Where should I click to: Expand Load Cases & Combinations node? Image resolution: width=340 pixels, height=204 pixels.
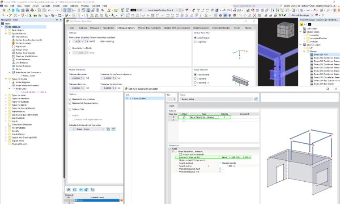6,115
